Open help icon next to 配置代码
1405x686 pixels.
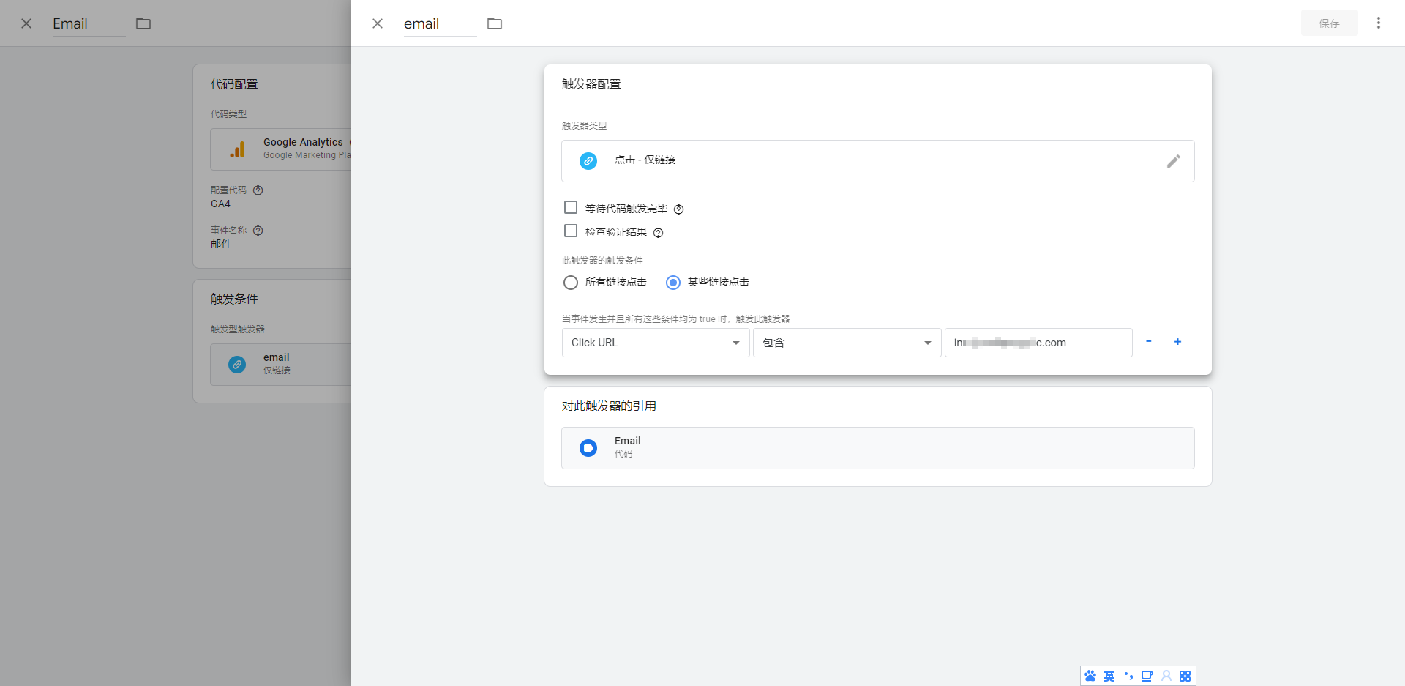click(258, 190)
